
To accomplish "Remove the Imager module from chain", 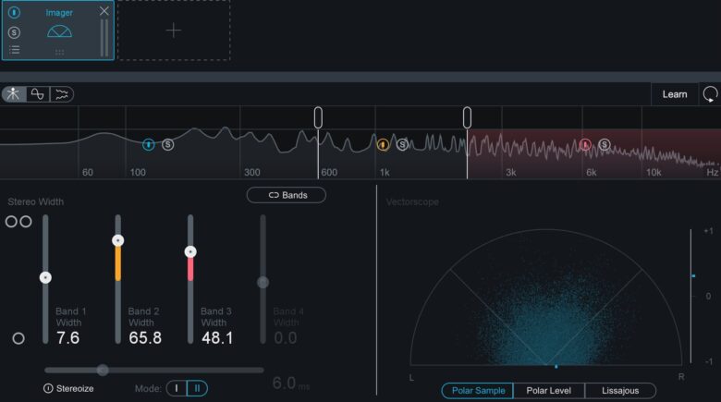I will coord(104,11).
